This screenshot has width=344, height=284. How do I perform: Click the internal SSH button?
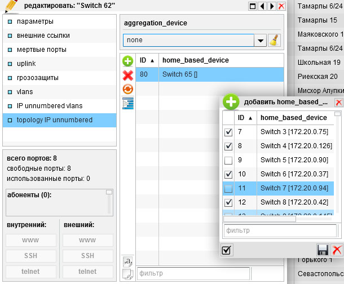coord(30,256)
